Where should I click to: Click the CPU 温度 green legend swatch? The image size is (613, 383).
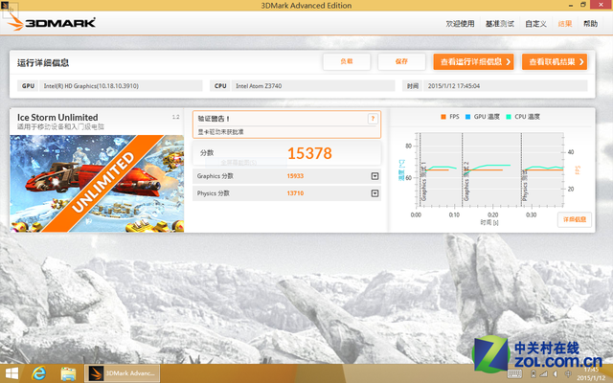coord(509,117)
